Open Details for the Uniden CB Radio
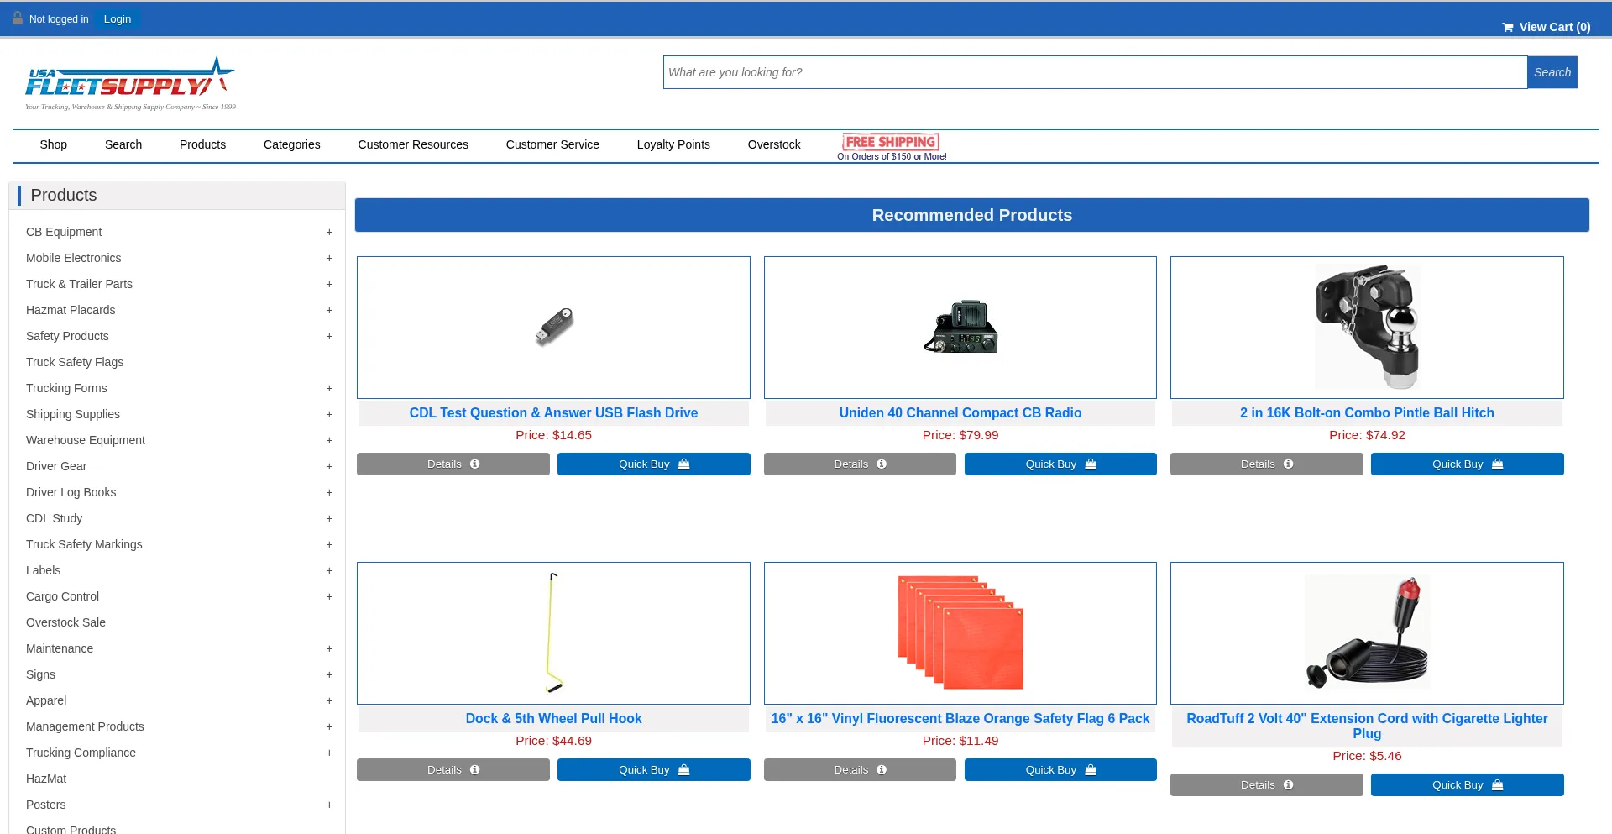This screenshot has height=834, width=1612. (x=859, y=464)
